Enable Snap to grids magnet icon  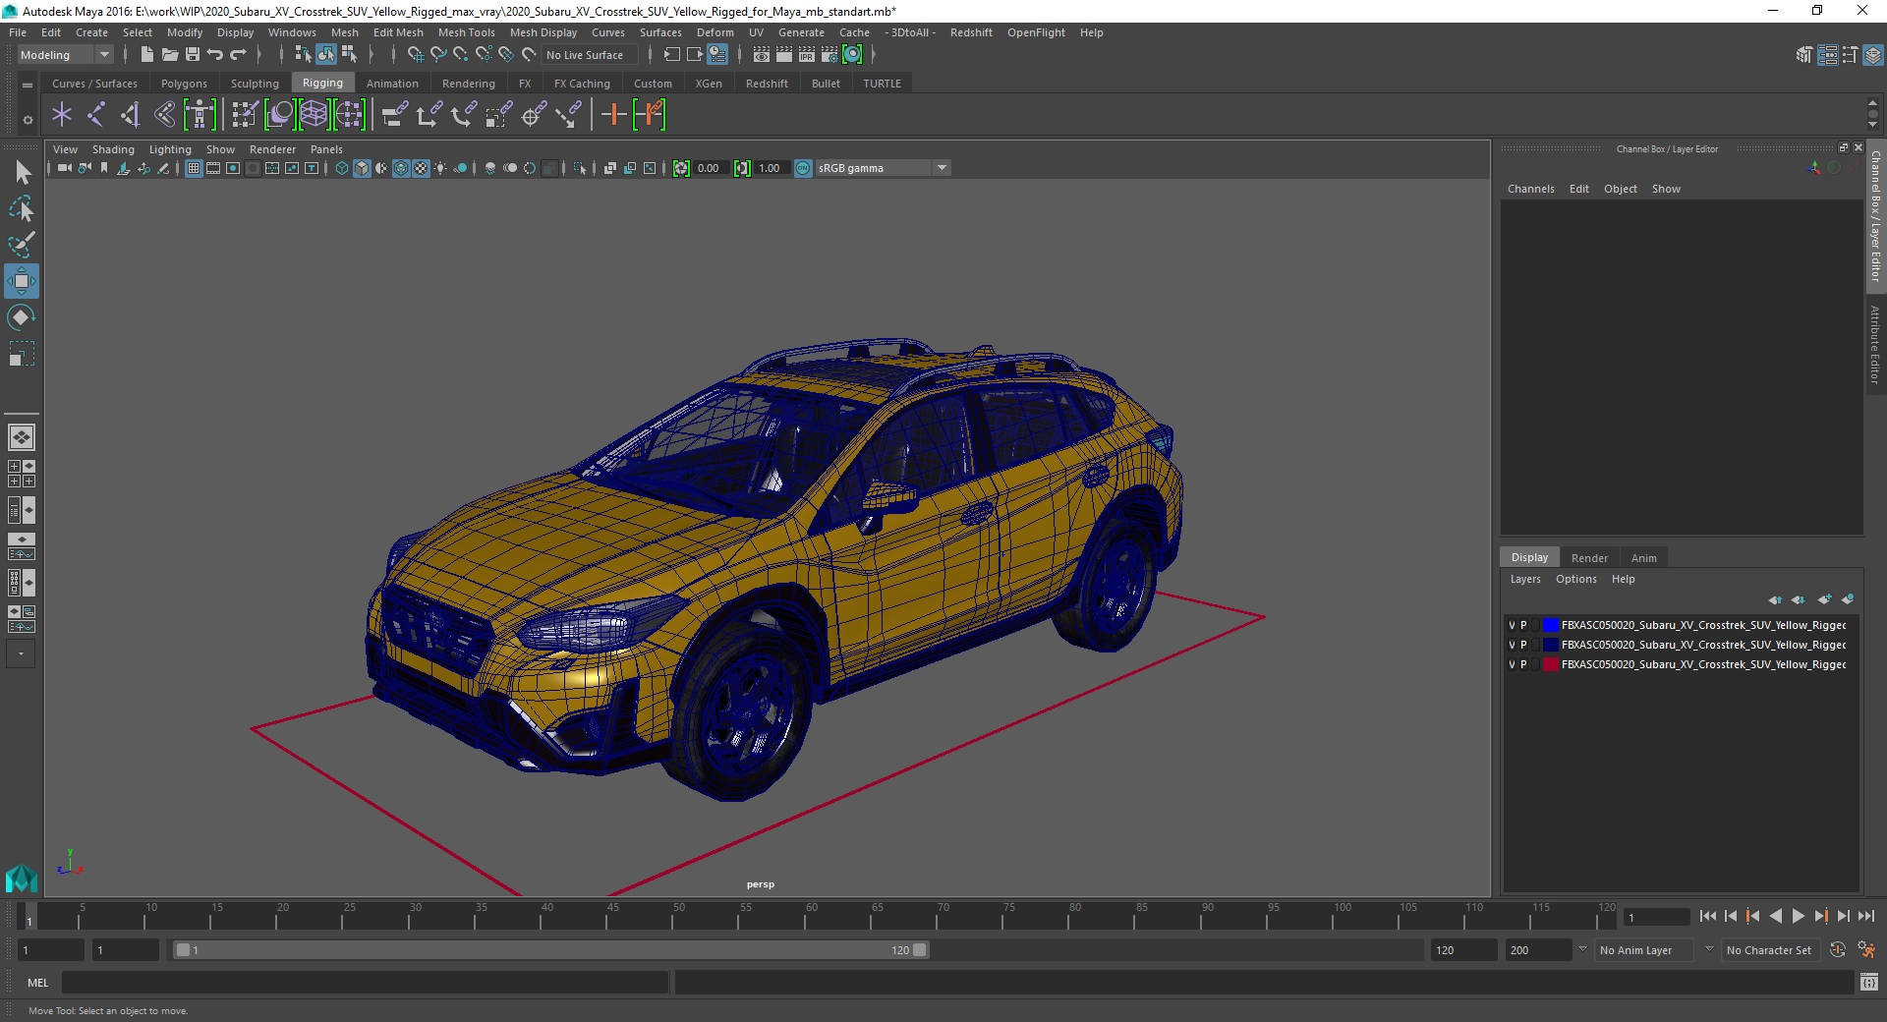coord(416,55)
